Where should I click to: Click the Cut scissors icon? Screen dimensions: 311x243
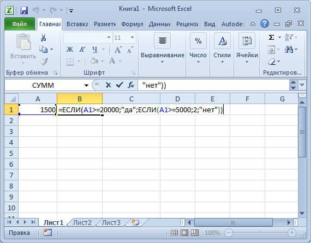(44, 38)
